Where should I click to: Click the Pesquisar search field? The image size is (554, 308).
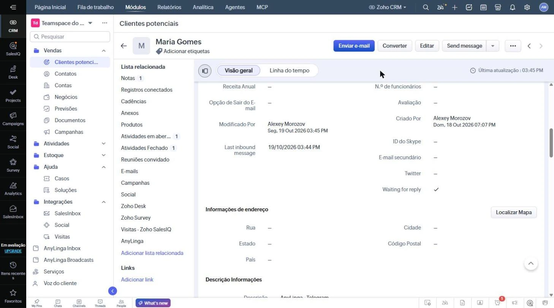[70, 37]
